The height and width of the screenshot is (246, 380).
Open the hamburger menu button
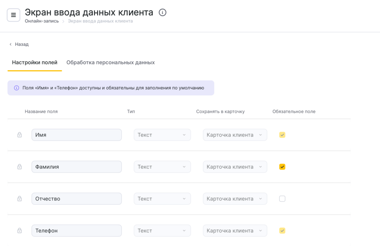coord(13,15)
